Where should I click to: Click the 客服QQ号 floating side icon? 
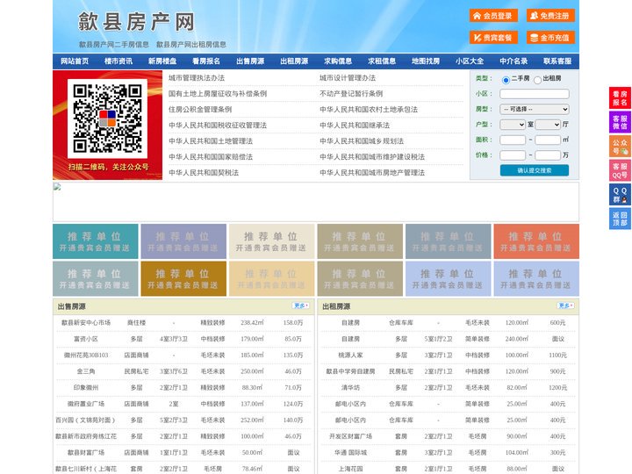coord(620,170)
